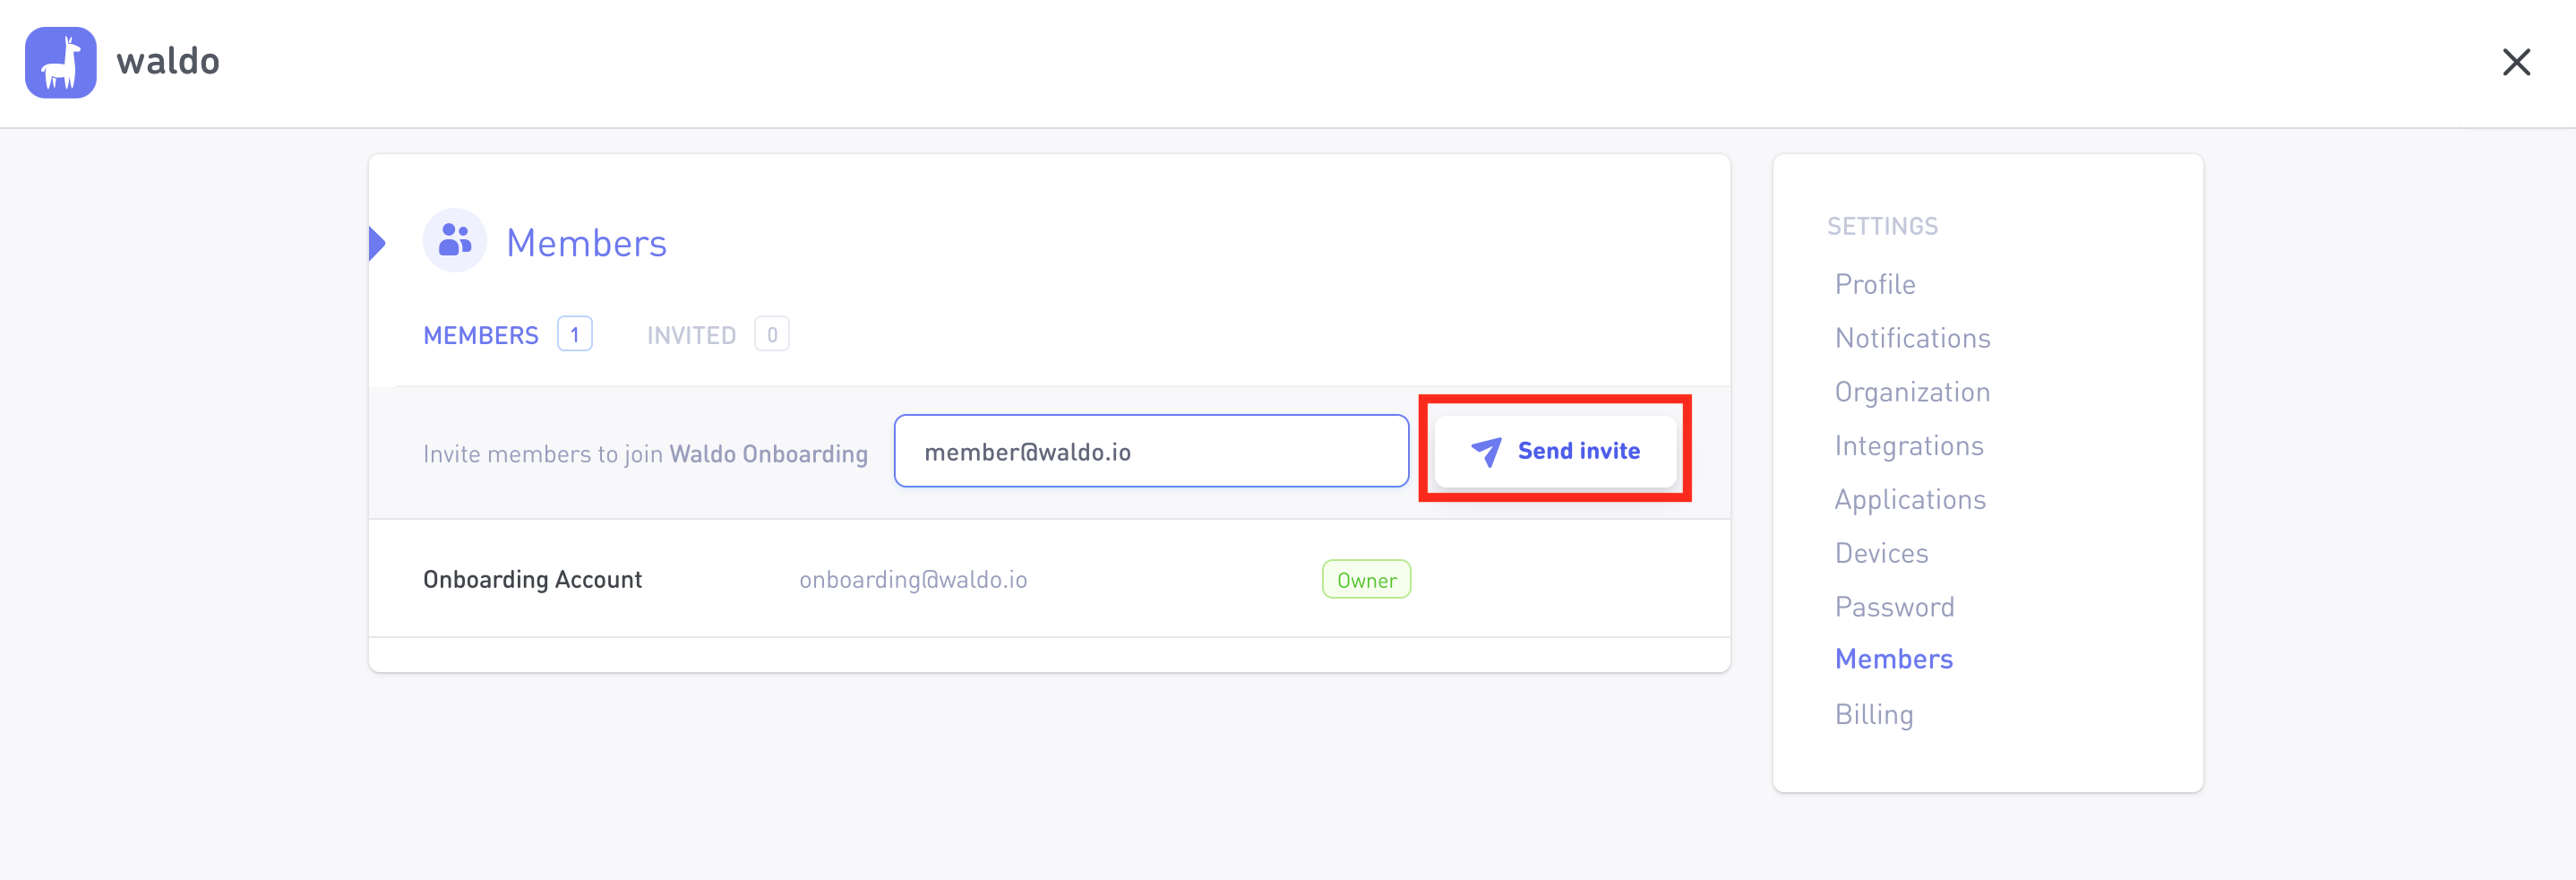Viewport: 2576px width, 880px height.
Task: Click the paper plane send icon
Action: click(1486, 452)
